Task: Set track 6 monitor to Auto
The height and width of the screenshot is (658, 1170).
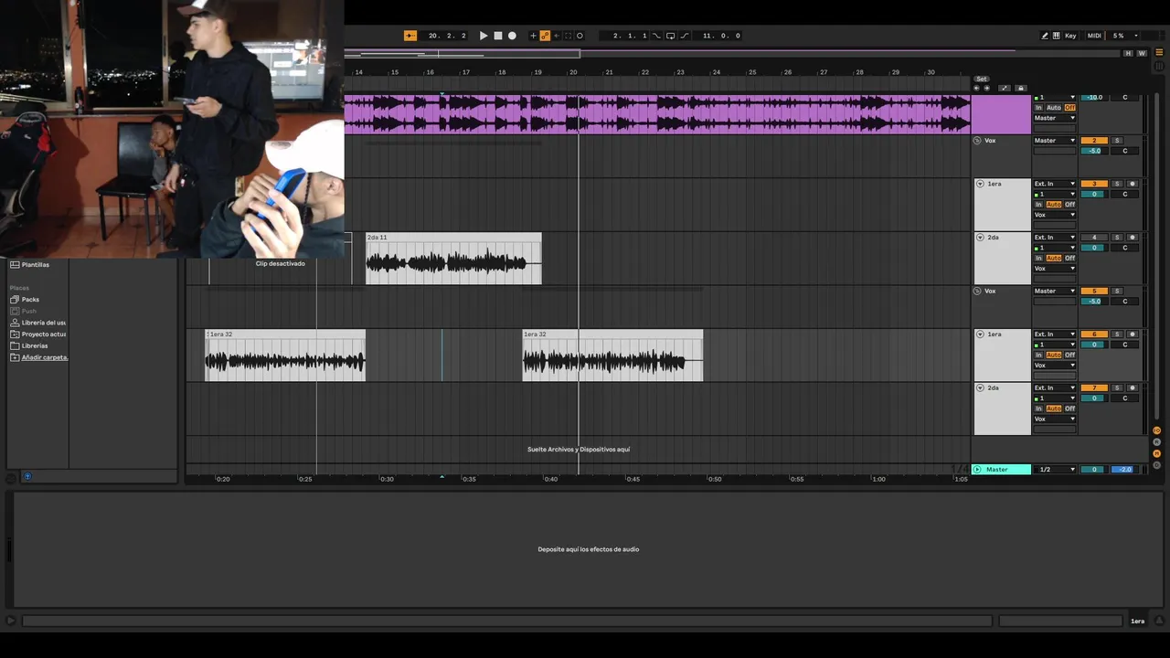Action: tap(1054, 355)
